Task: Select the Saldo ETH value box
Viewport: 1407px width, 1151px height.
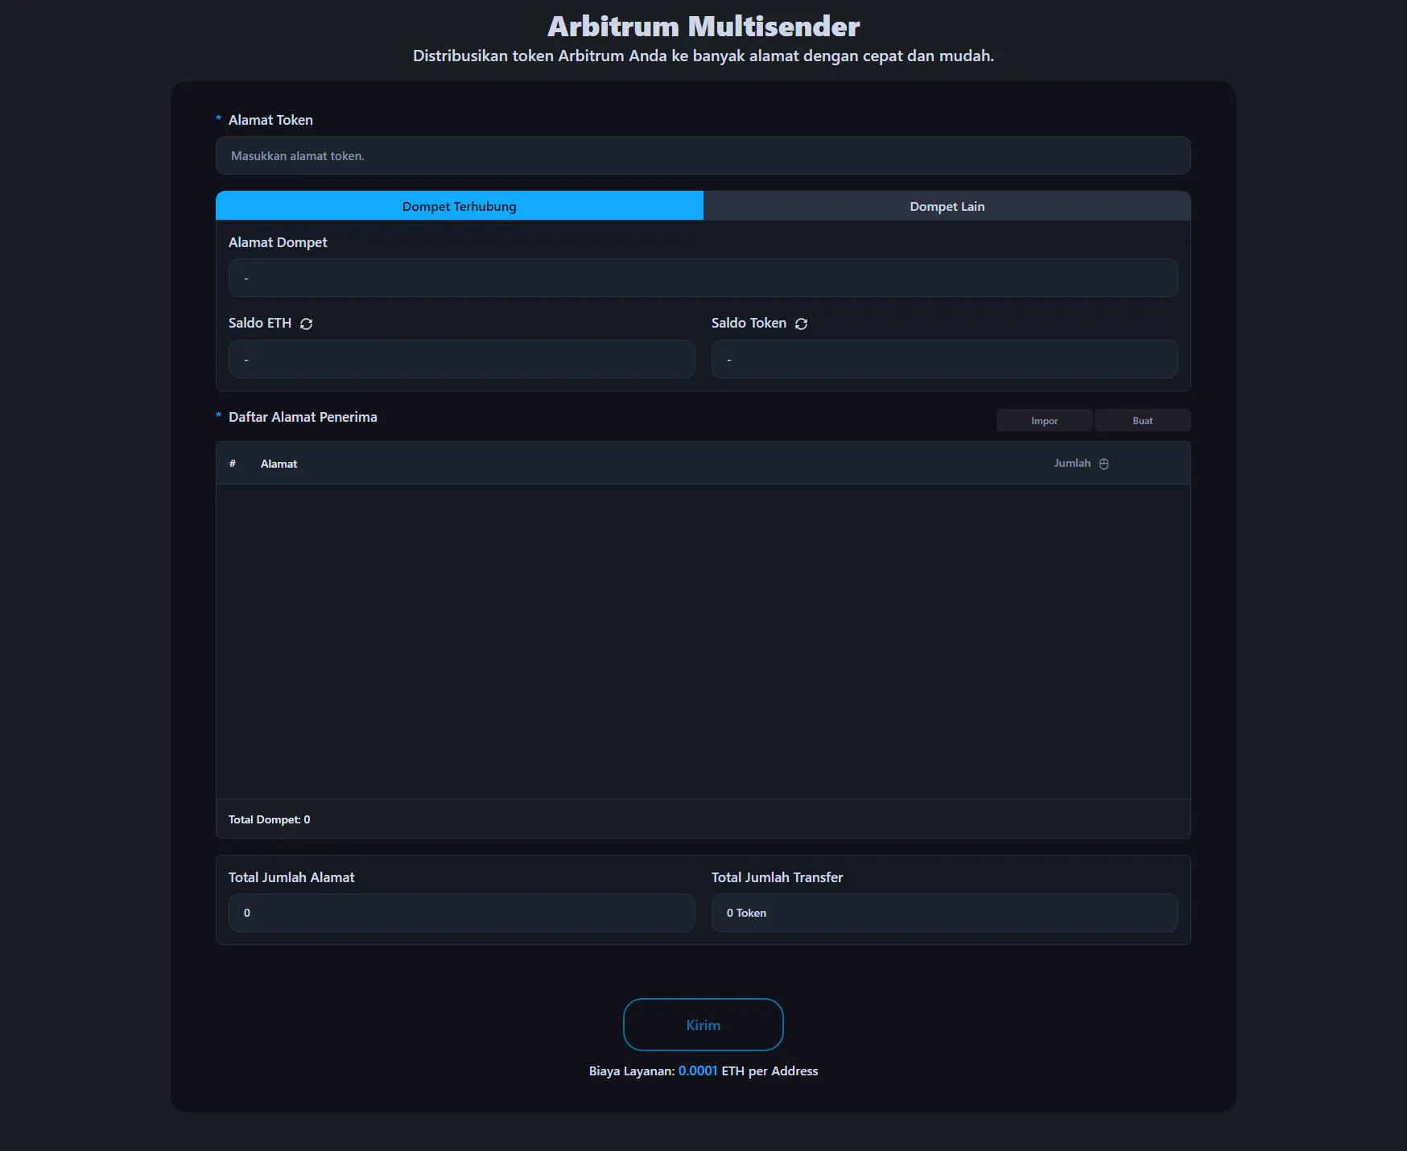Action: [x=461, y=359]
